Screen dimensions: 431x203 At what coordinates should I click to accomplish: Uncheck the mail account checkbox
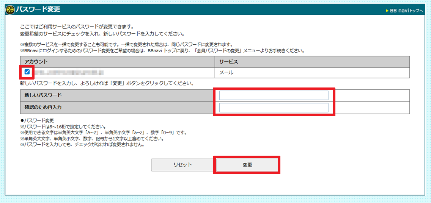27,72
